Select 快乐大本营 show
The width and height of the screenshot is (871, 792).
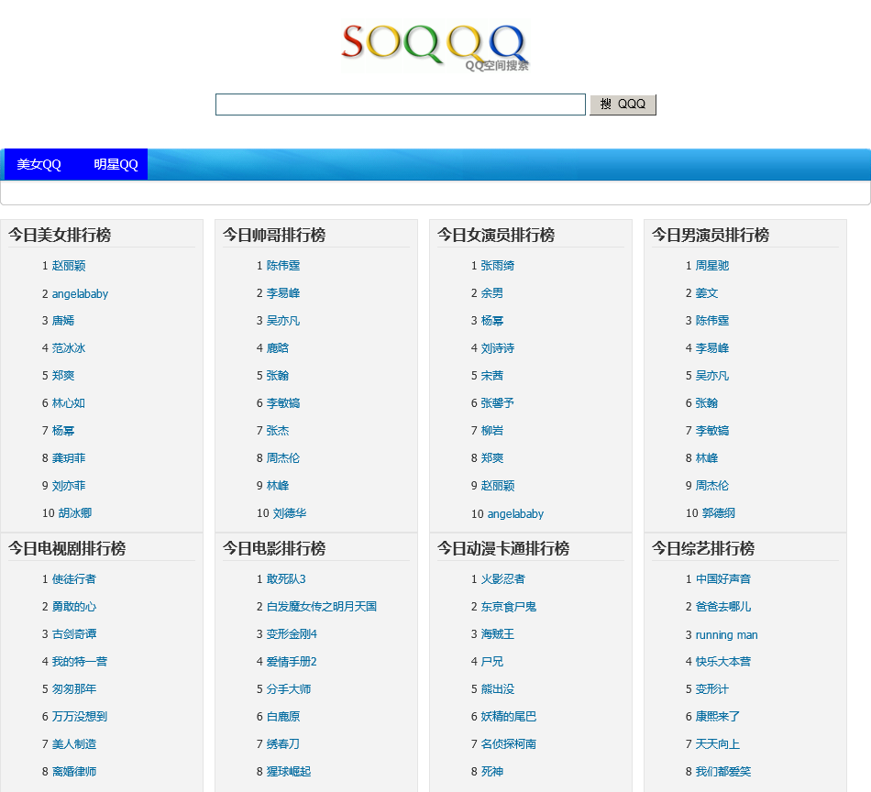[723, 662]
